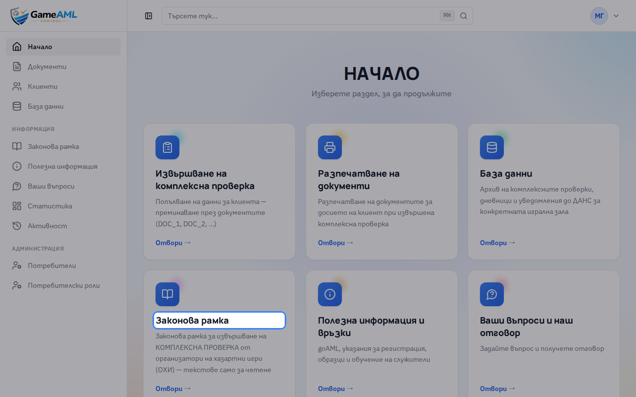636x397 pixels.
Task: Click the Разпечатване на документи heading
Action: [x=359, y=180]
